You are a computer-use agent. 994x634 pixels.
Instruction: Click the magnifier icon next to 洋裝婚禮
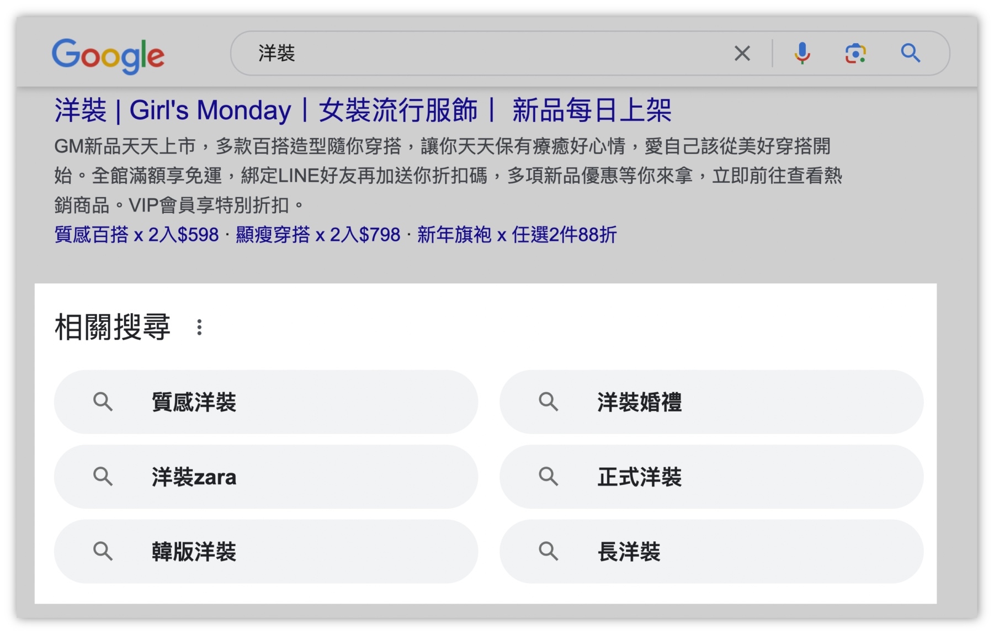[548, 401]
